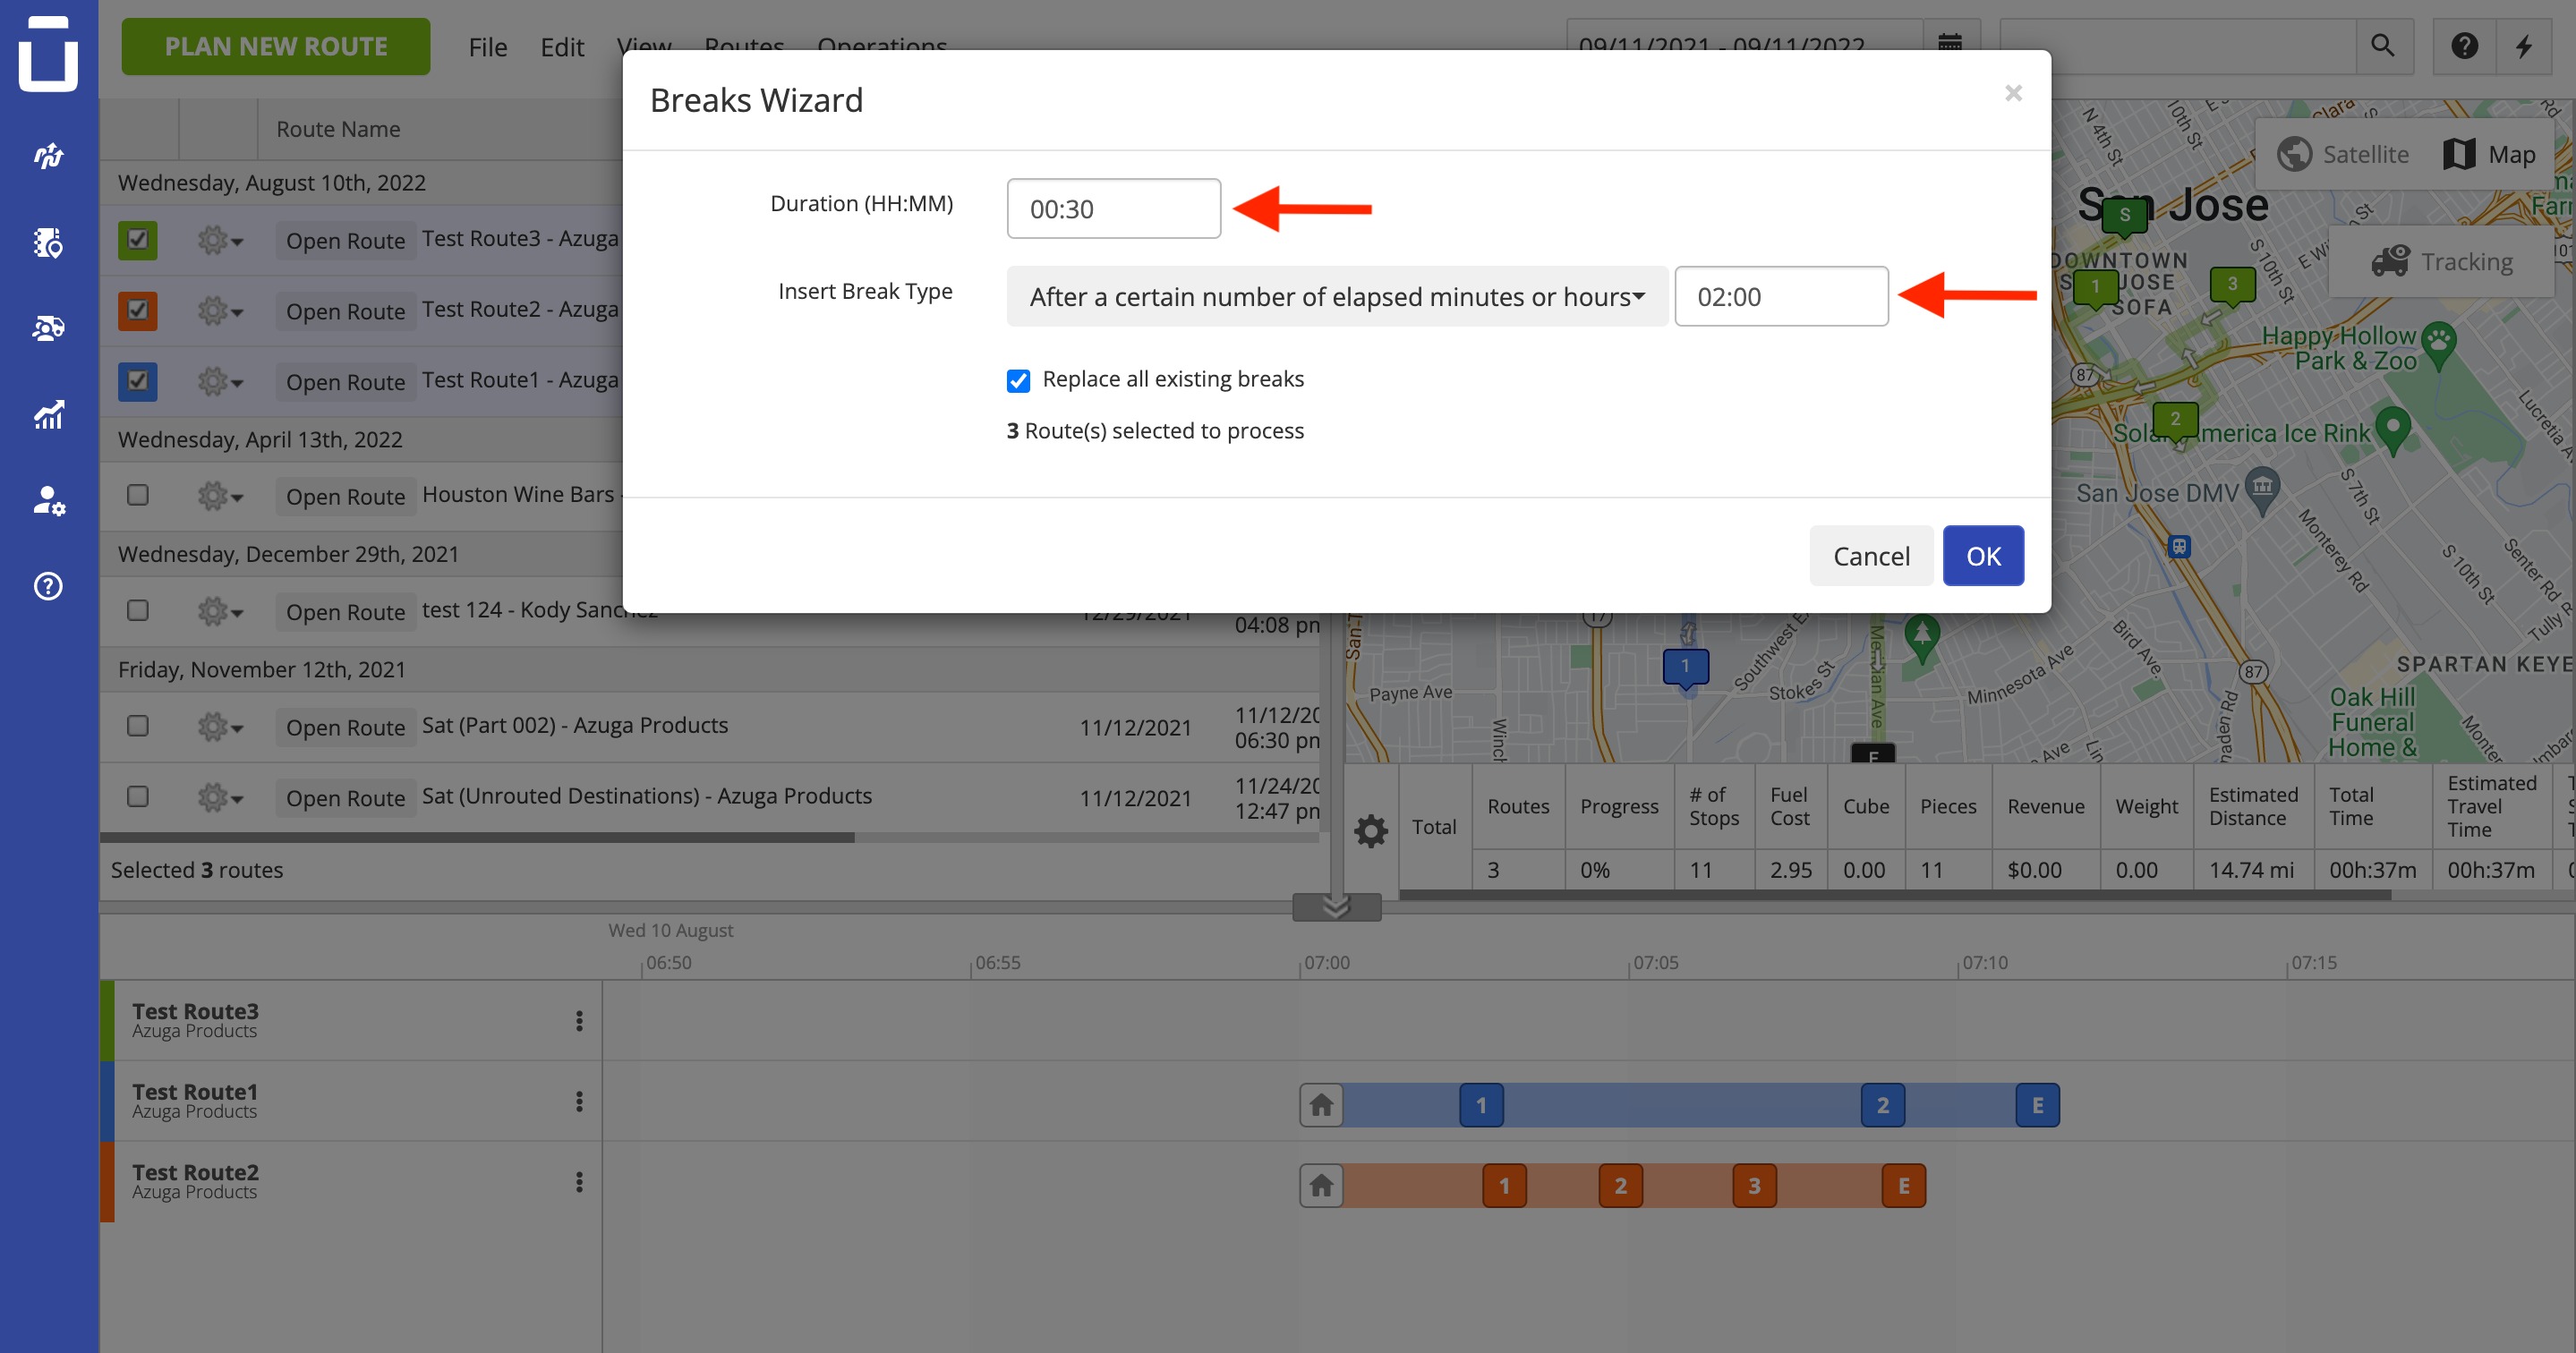This screenshot has width=2576, height=1353.
Task: Click Open Route for Test Route3
Action: click(345, 241)
